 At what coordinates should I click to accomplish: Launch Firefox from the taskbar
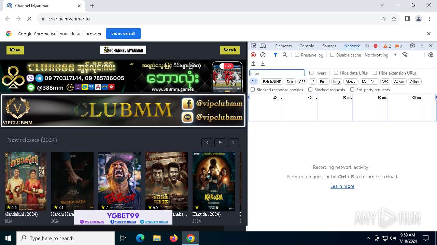(174, 238)
